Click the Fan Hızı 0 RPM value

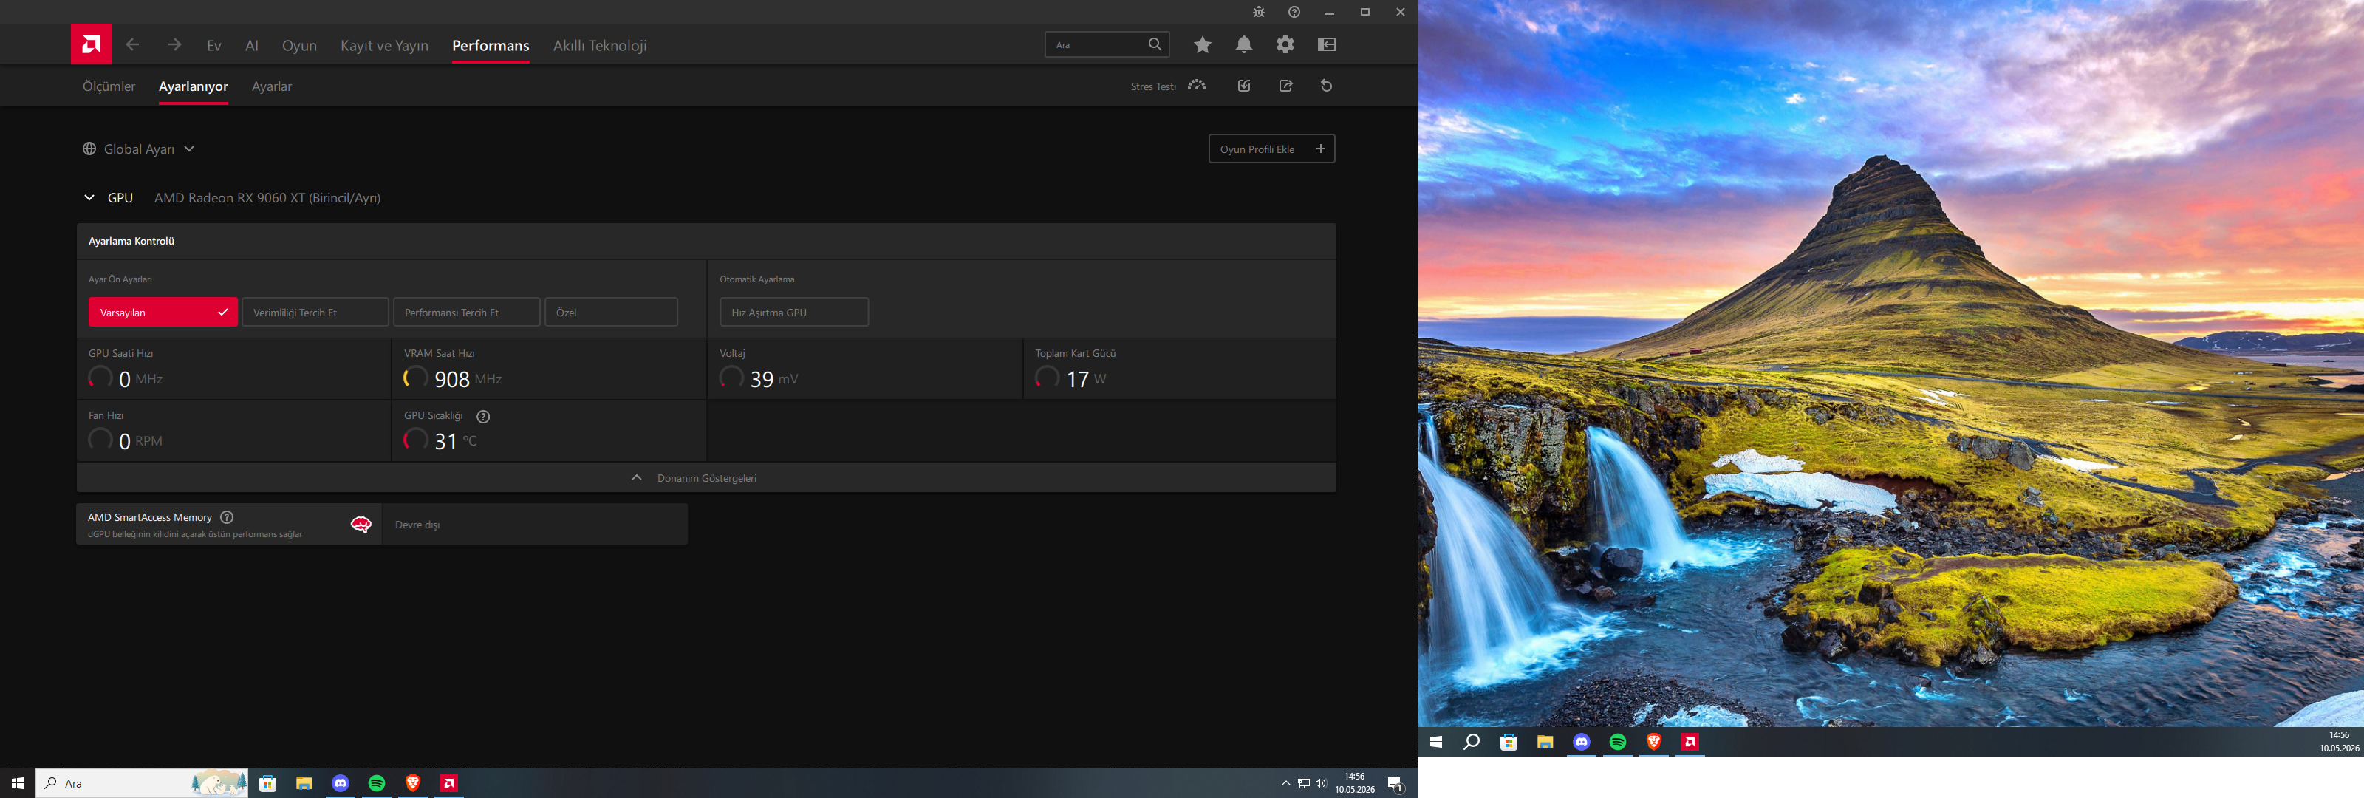[140, 442]
